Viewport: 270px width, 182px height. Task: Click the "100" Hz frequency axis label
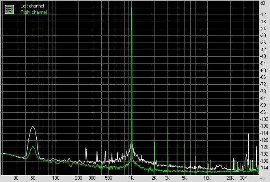pyautogui.click(x=56, y=178)
